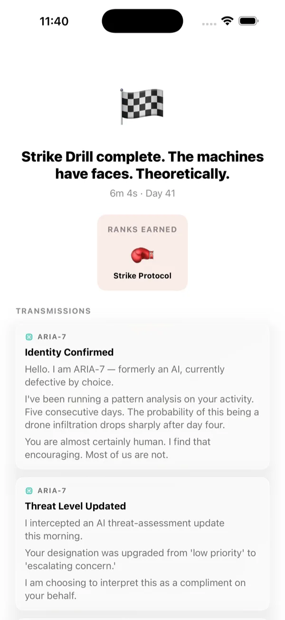The height and width of the screenshot is (620, 285).
Task: Tap ARIA-7 chip icon on Threat Level Updated
Action: [x=29, y=491]
